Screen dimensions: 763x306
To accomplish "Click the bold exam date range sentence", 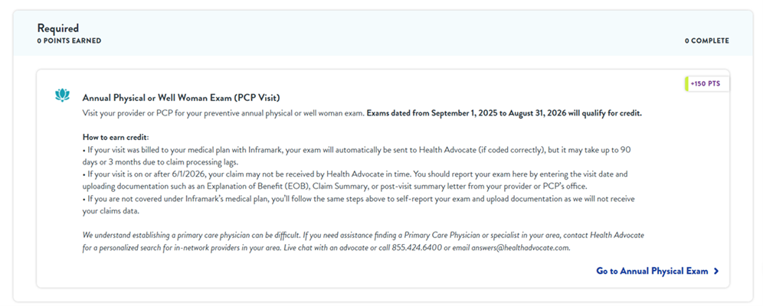I will click(x=504, y=113).
